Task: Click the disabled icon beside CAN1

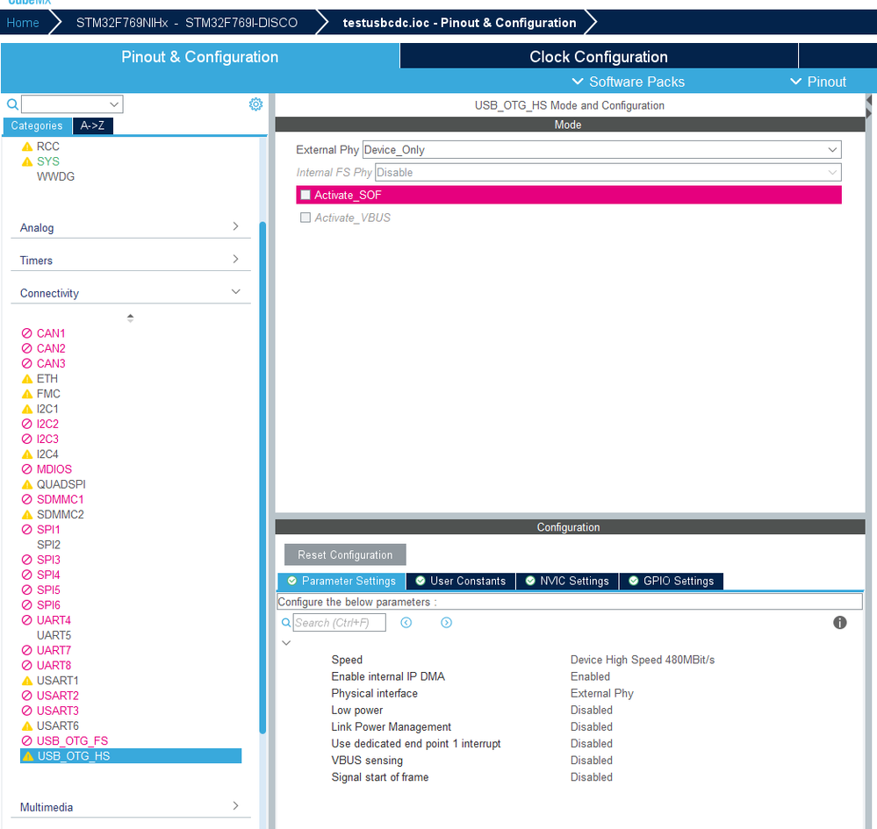Action: tap(27, 333)
